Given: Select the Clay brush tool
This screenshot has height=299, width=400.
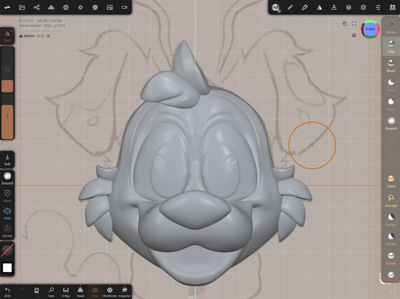Looking at the screenshot, I should 391,46.
